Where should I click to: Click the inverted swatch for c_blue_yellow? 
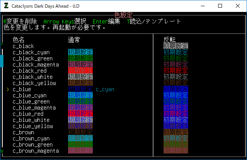click(175, 126)
